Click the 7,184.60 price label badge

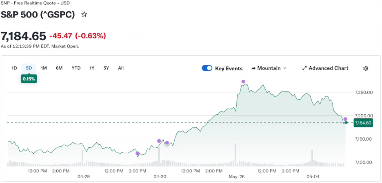click(363, 123)
